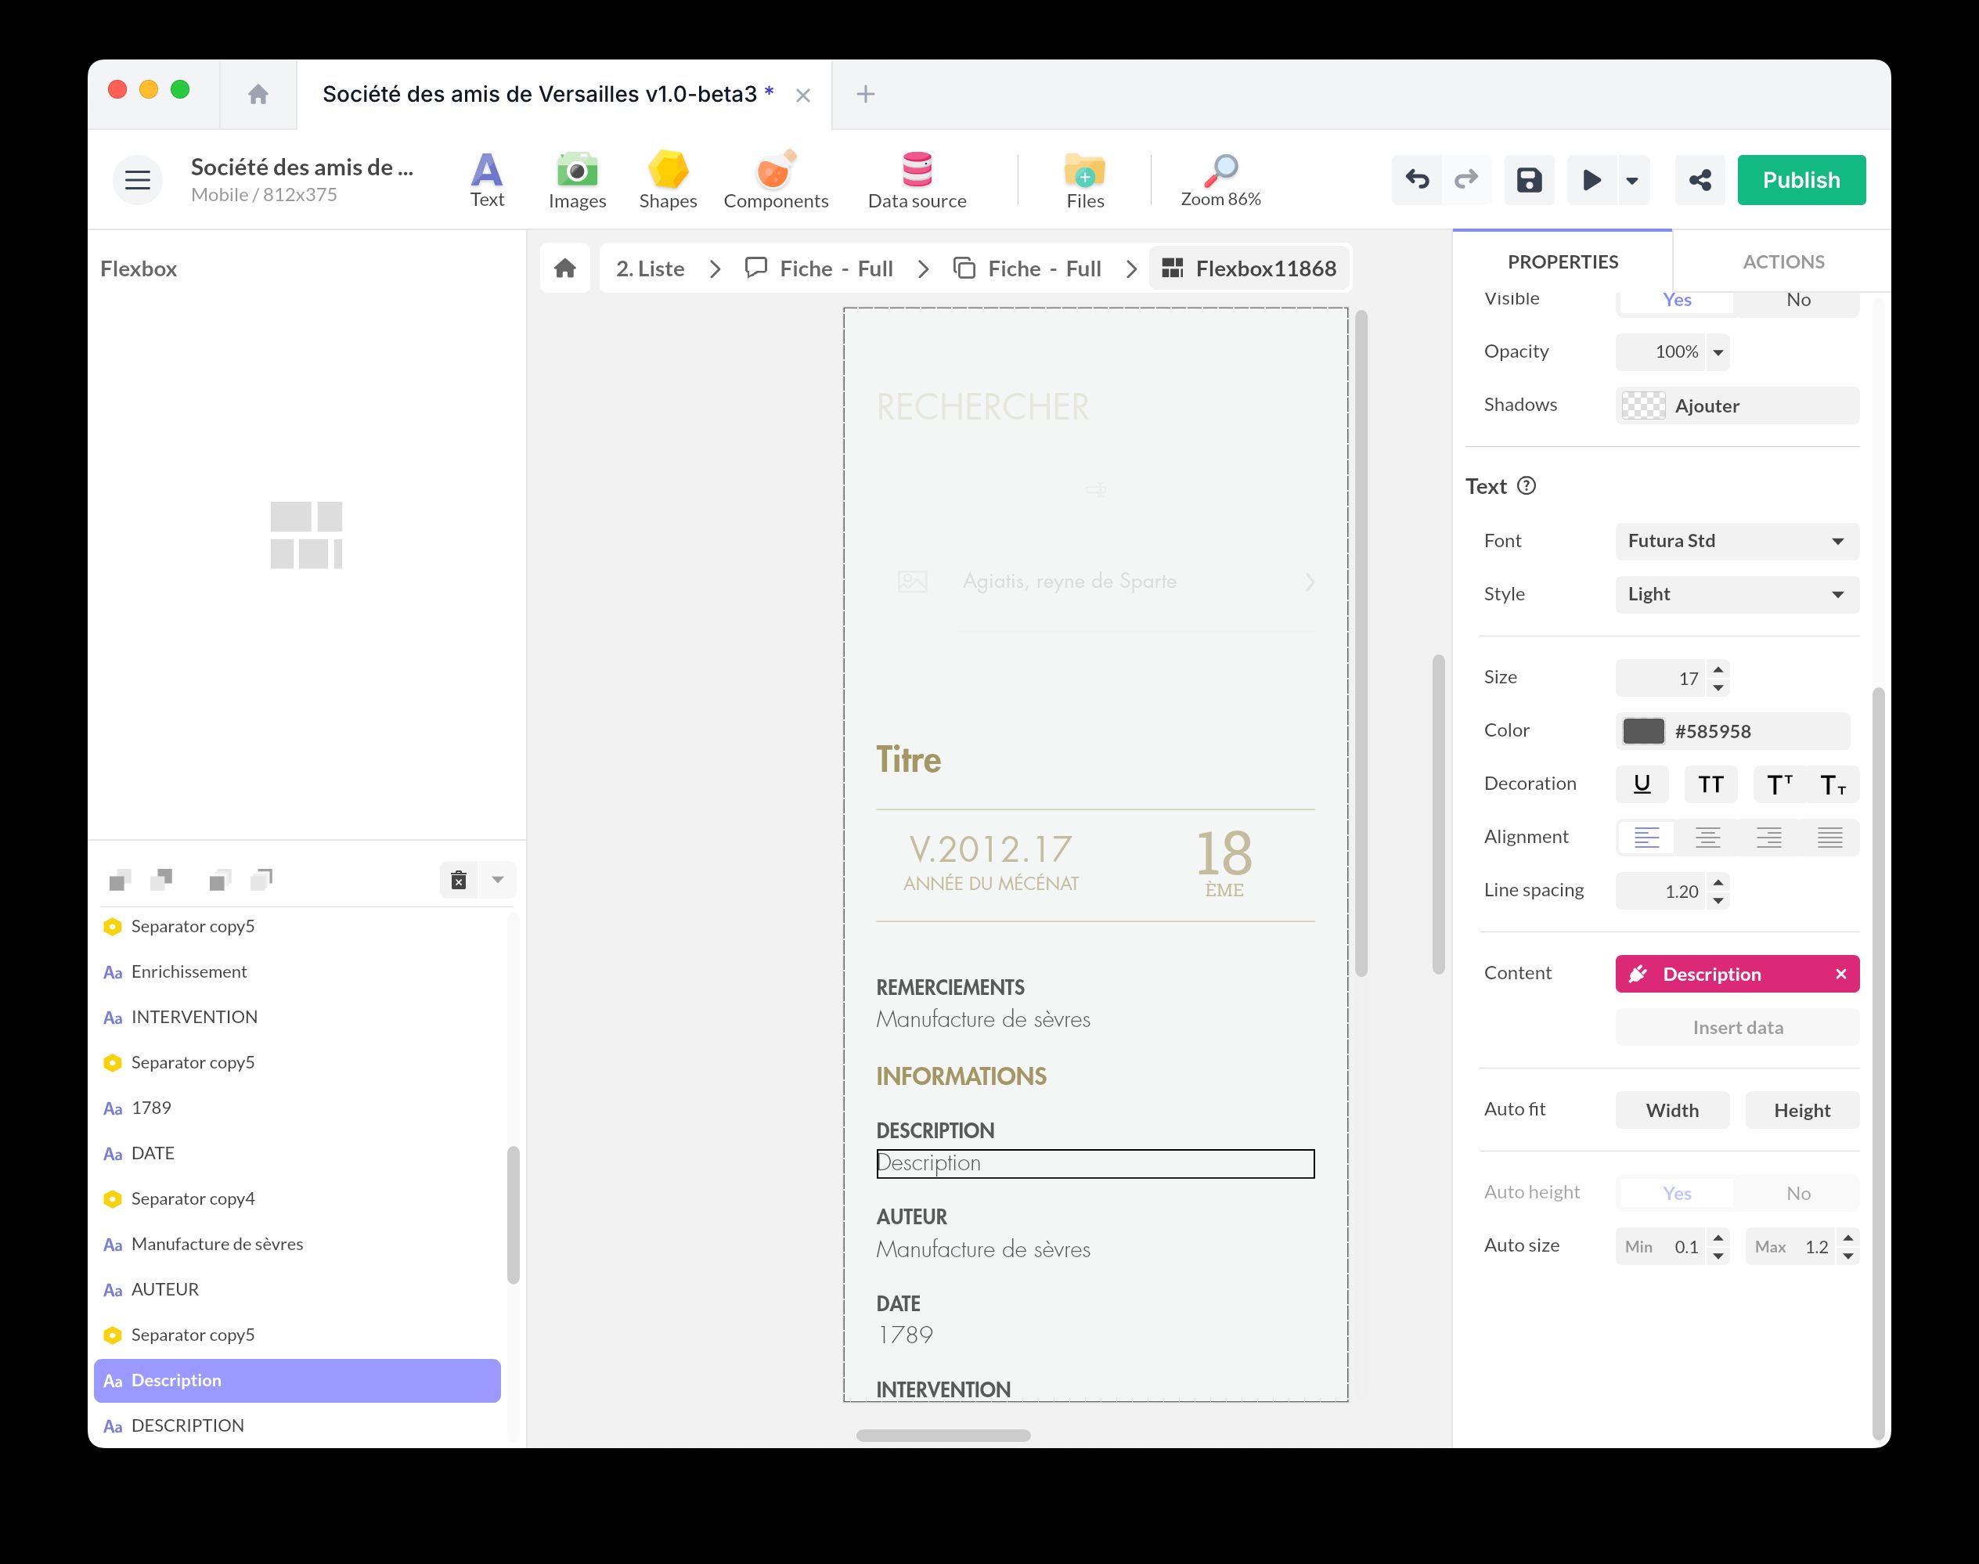Delete the selected layer with the trash icon
This screenshot has height=1564, width=1979.
coord(458,879)
